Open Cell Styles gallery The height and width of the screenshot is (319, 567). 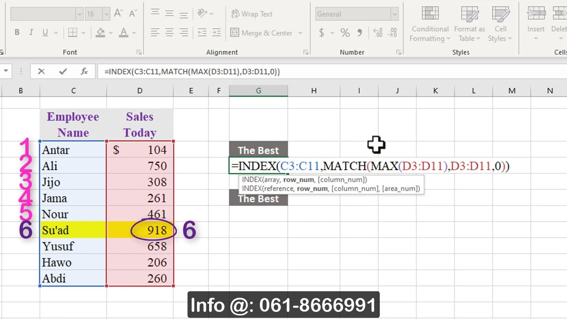(501, 25)
